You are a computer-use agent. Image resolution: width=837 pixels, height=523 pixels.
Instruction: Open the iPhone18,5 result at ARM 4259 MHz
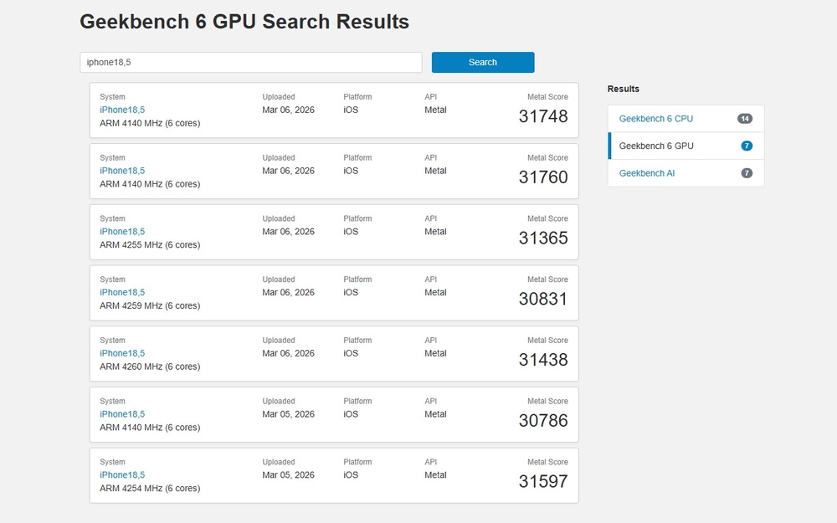[122, 292]
